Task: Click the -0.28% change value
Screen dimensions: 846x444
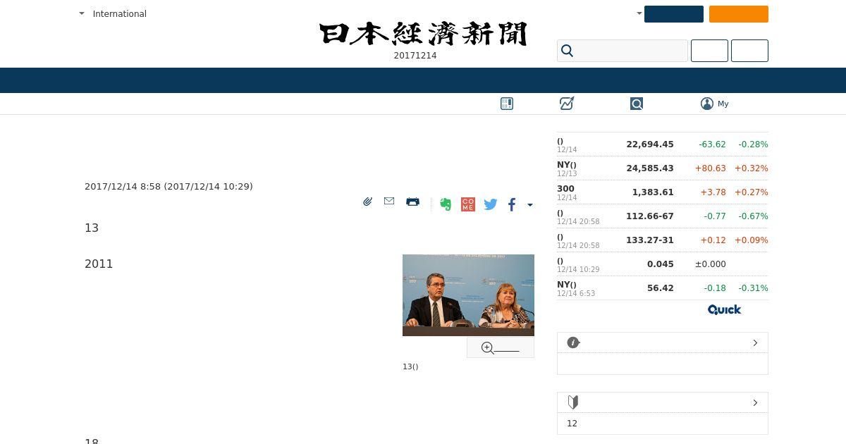Action: tap(753, 144)
